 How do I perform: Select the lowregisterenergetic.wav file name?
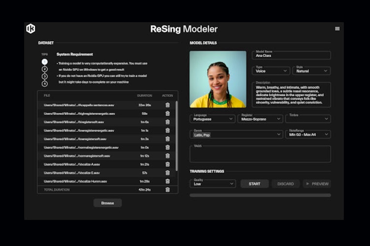click(79, 130)
